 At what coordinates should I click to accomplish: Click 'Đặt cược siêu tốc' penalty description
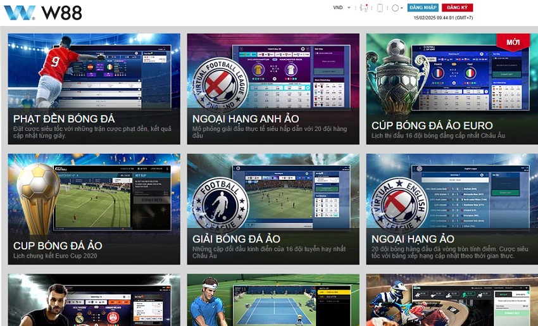tap(92, 132)
